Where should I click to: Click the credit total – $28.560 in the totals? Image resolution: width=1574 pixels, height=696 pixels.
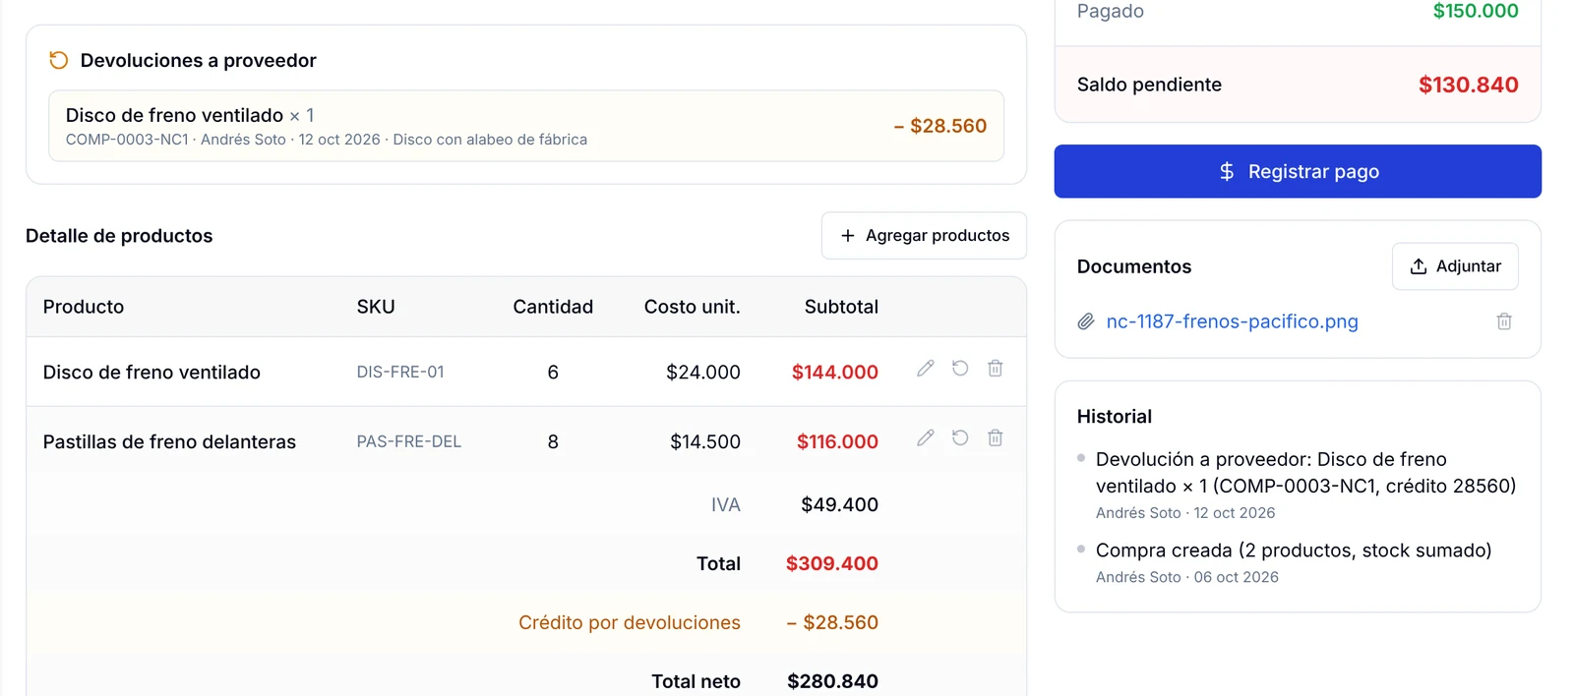point(832,622)
